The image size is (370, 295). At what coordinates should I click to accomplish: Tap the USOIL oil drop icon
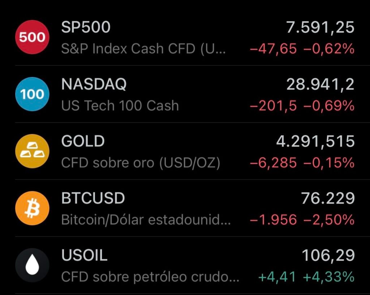(x=32, y=265)
